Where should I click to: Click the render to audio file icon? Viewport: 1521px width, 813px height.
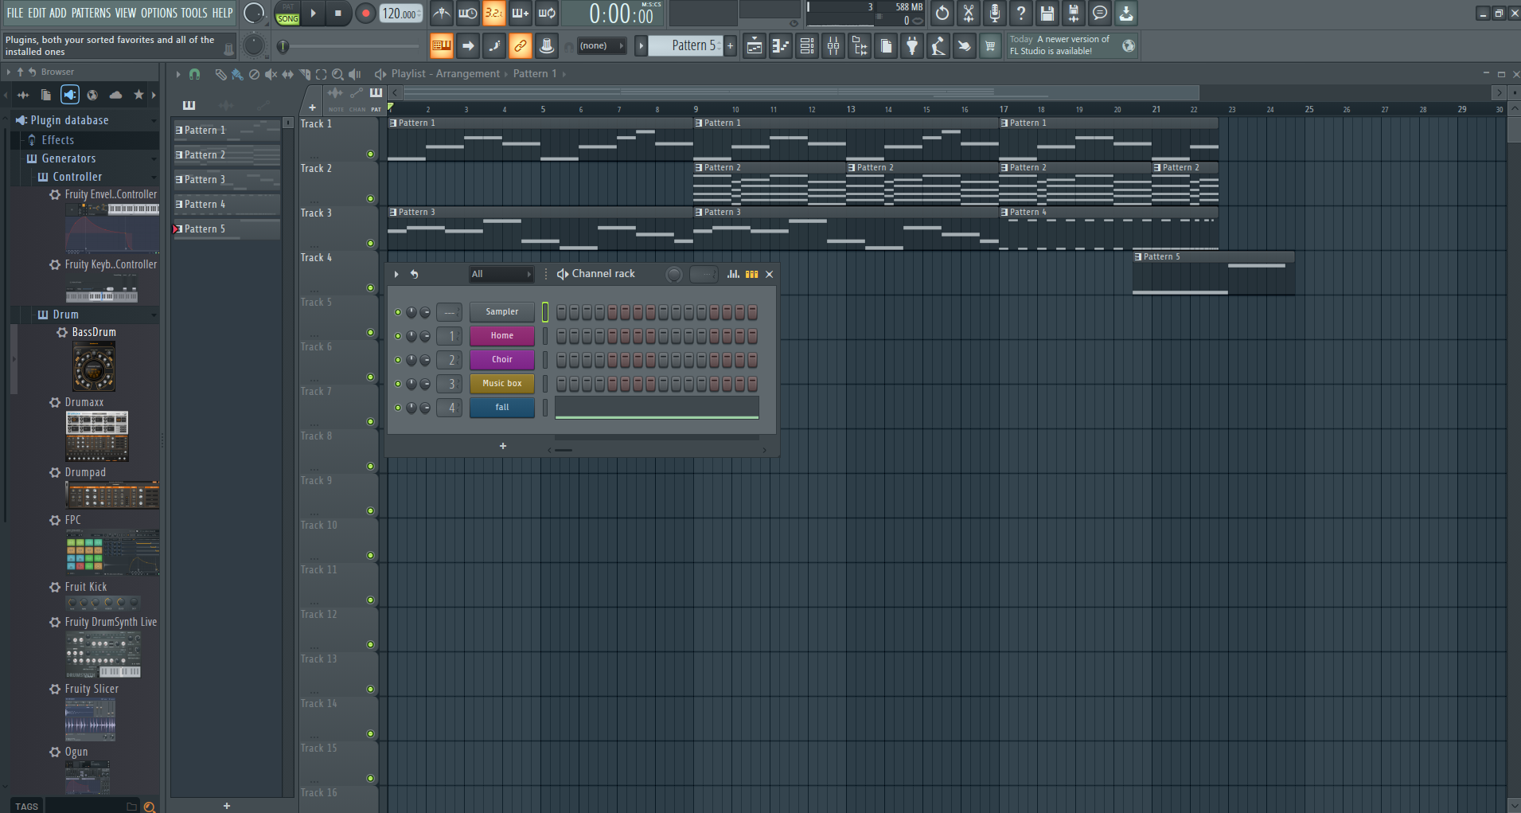1074,13
